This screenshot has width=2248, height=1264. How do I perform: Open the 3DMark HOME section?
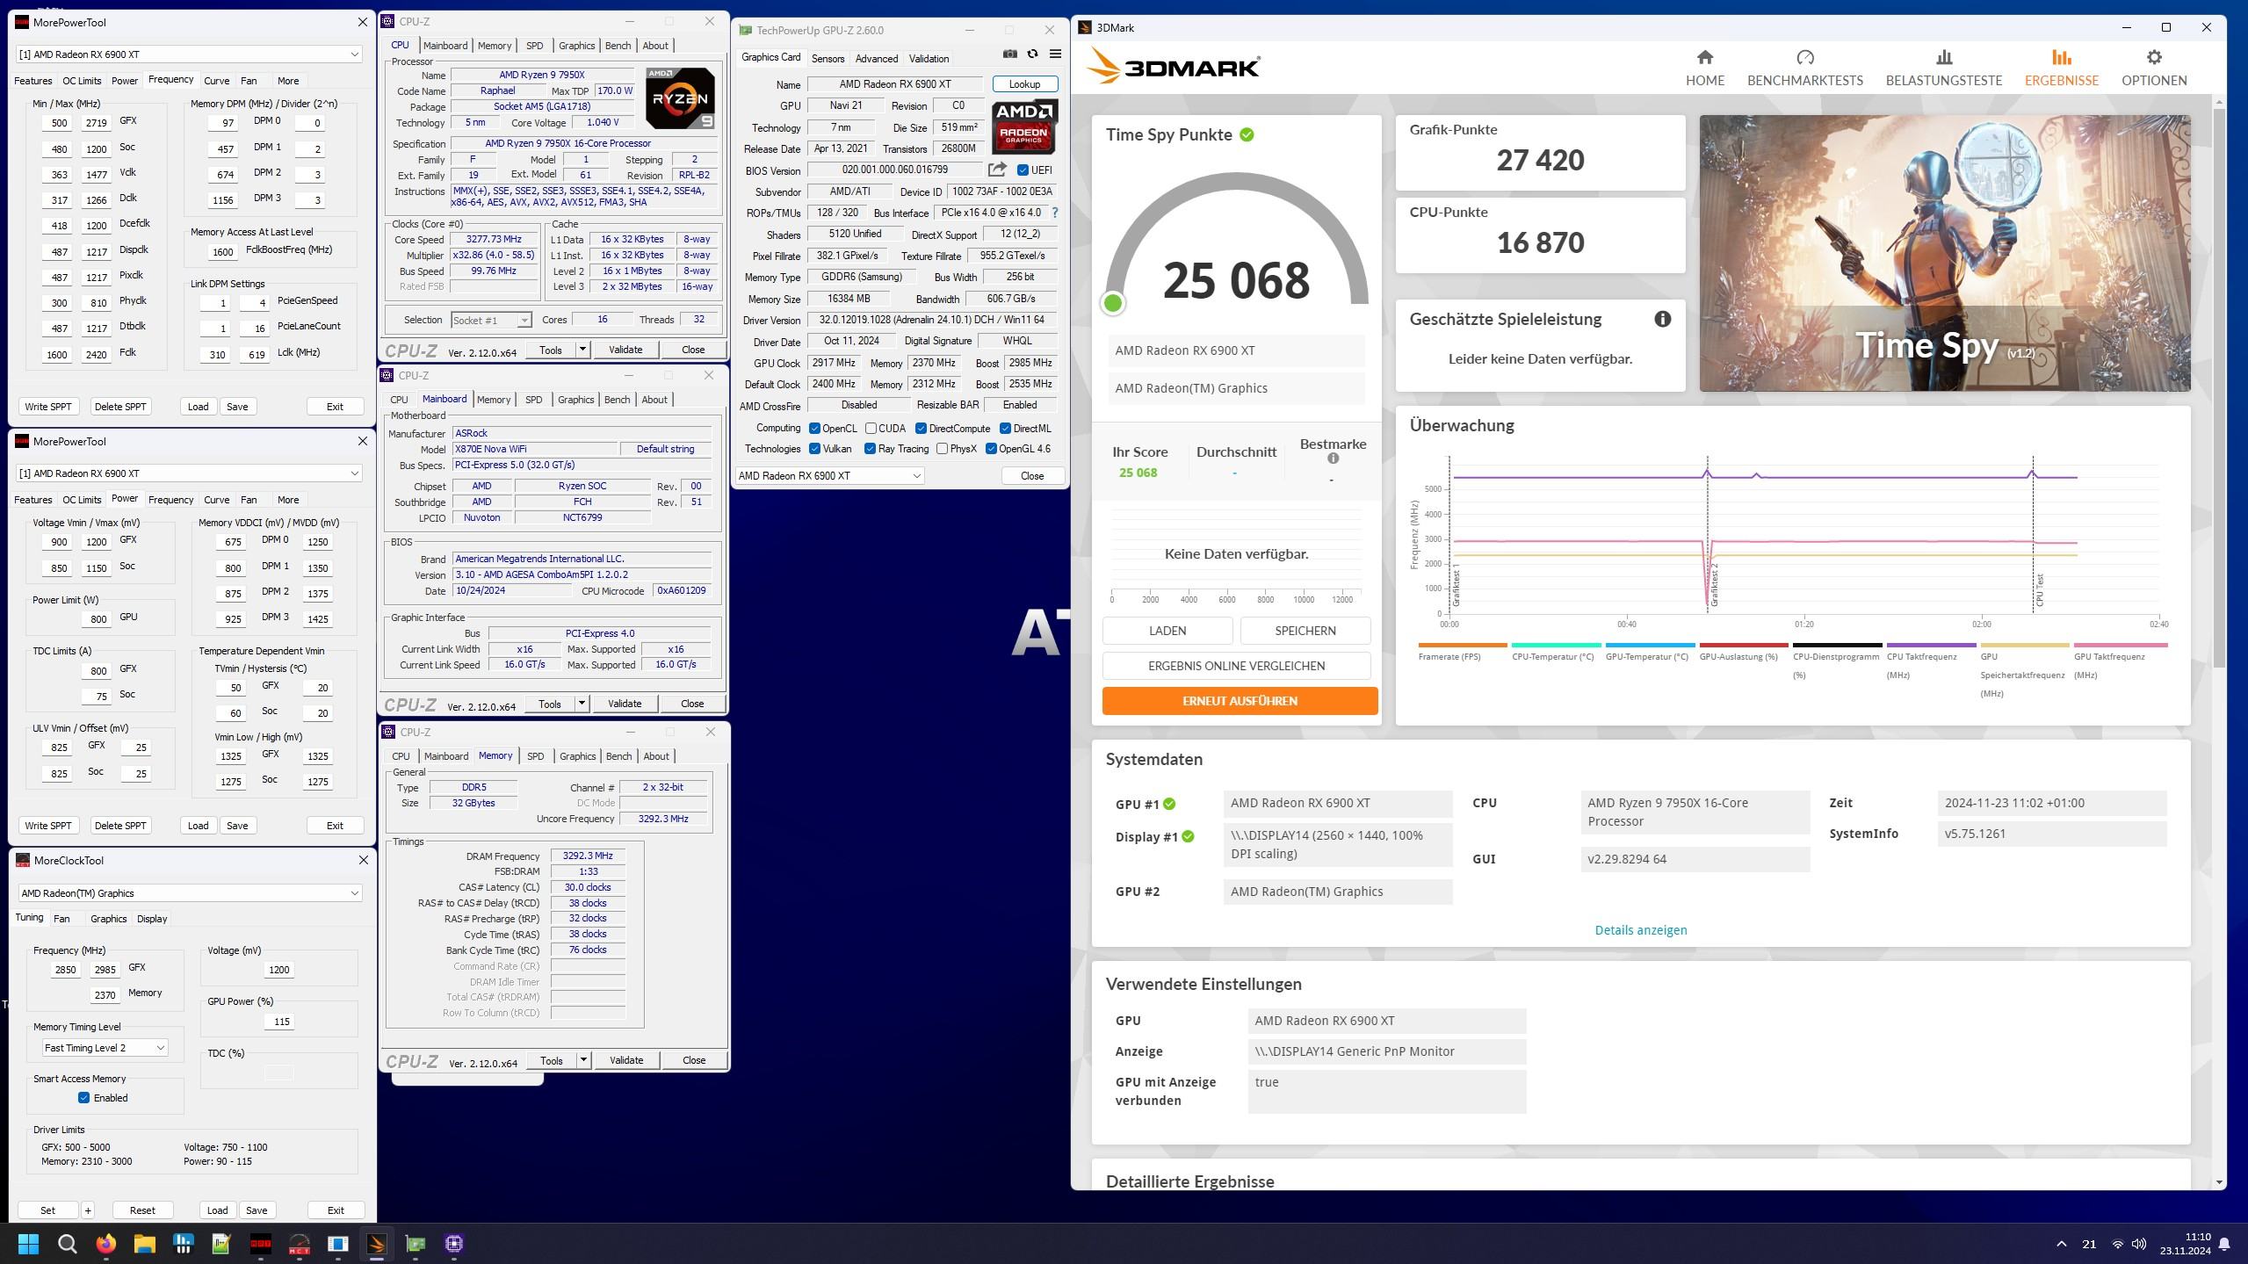coord(1704,68)
